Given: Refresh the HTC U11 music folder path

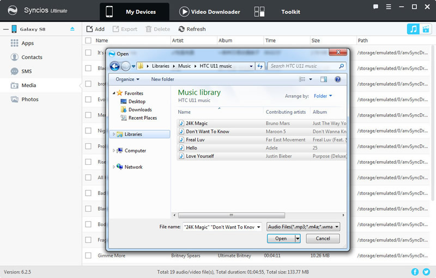Looking at the screenshot, I should click(260, 66).
